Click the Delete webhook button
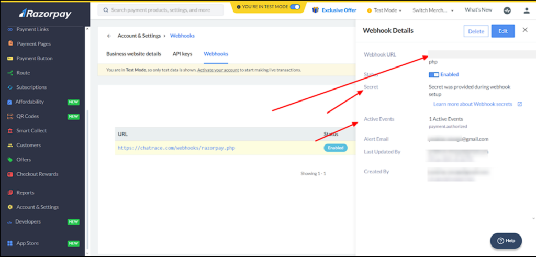This screenshot has height=257, width=536. point(476,31)
